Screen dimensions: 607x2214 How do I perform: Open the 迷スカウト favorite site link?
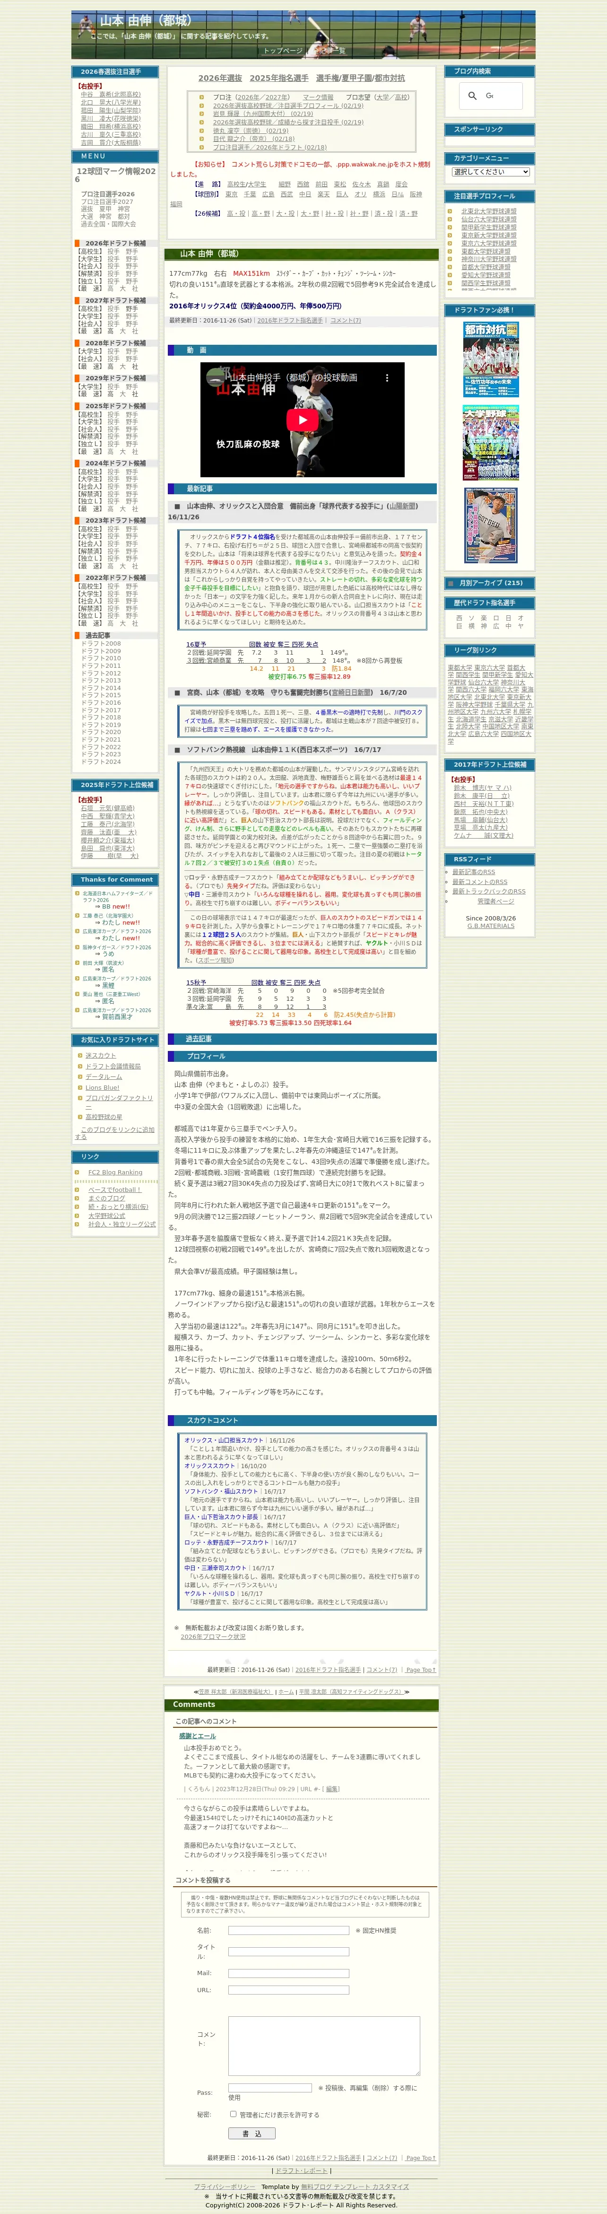100,1055
